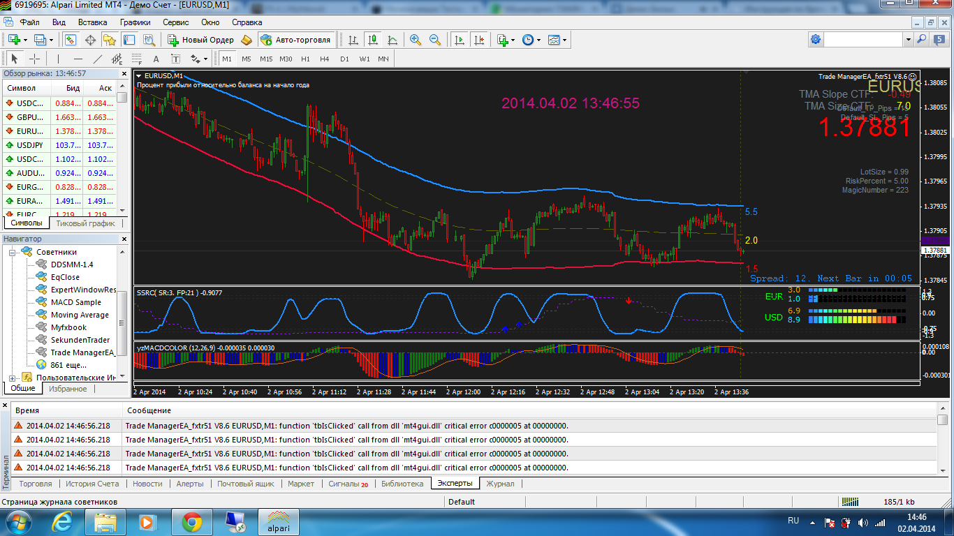The image size is (954, 536).
Task: Open the indicators list dropdown icon
Action: pyautogui.click(x=505, y=40)
